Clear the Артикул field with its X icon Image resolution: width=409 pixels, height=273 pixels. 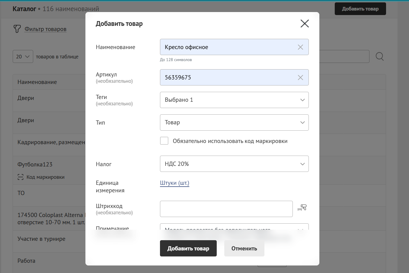point(300,78)
